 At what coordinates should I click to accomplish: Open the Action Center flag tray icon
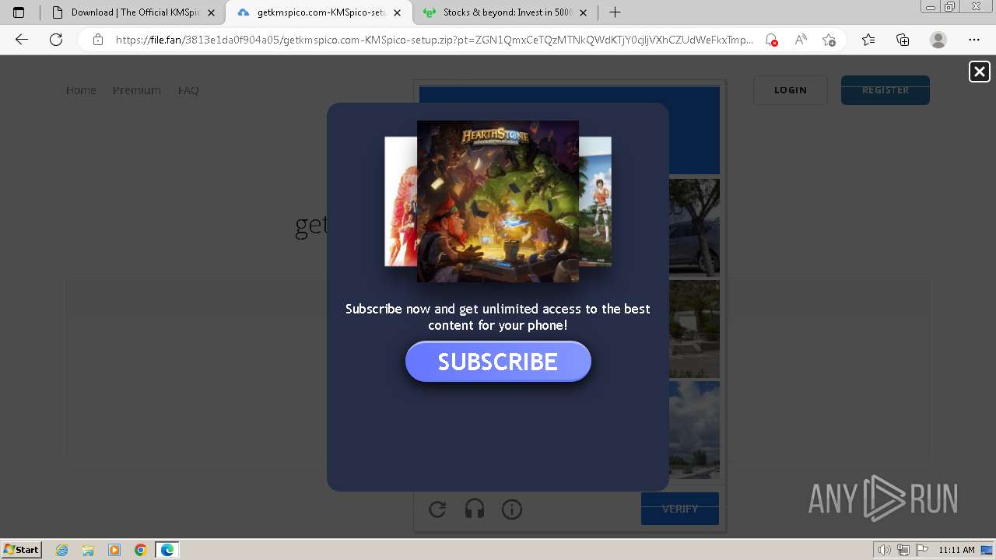[x=921, y=550]
